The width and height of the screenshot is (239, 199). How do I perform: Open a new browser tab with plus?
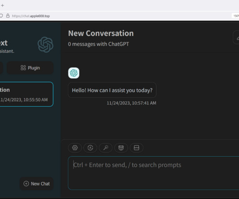pos(2,5)
